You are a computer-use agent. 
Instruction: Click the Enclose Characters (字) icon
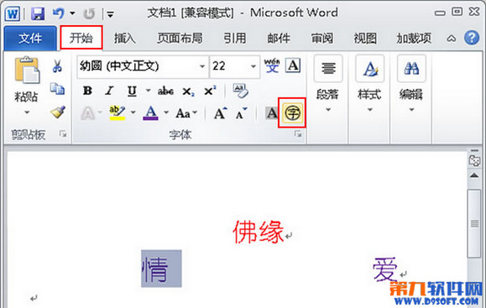coord(292,112)
